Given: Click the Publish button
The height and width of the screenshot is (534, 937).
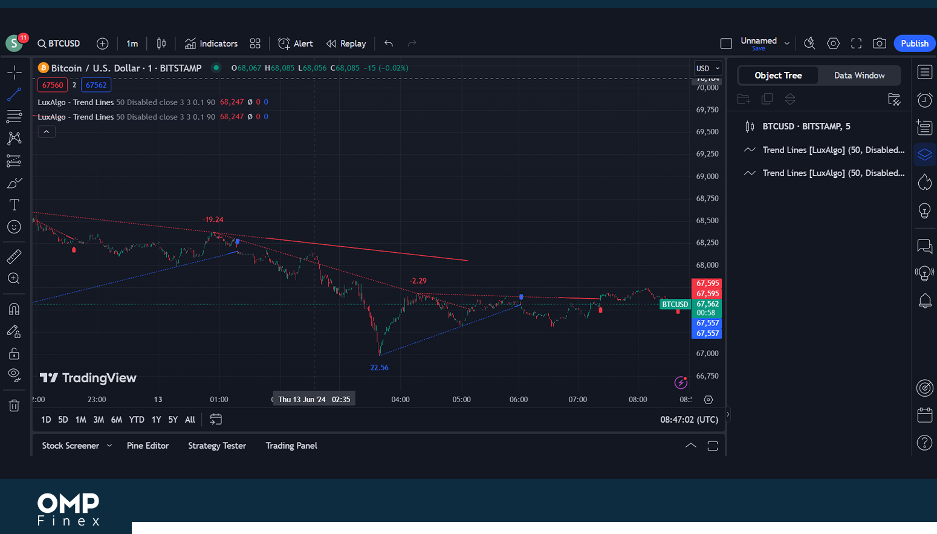Looking at the screenshot, I should click(915, 44).
